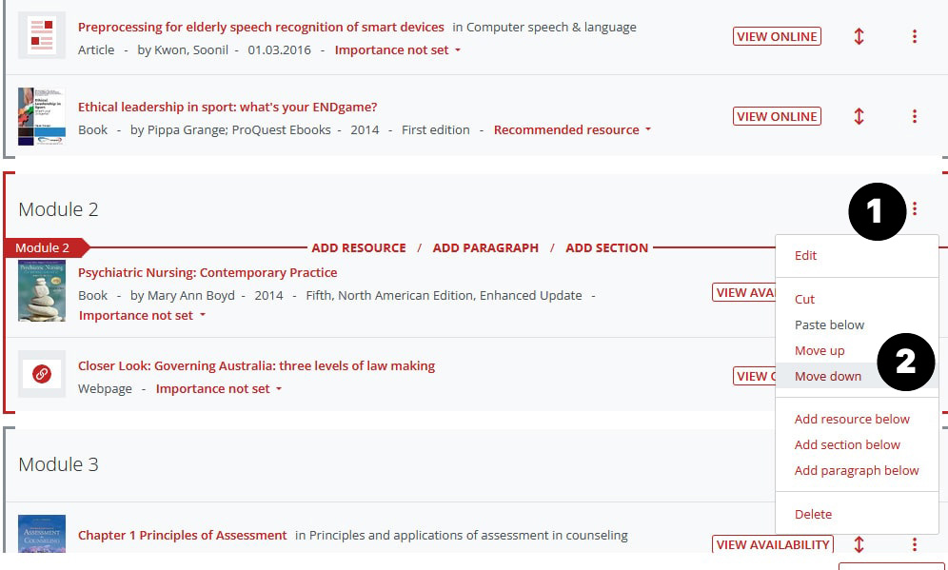Set importance dropdown for Psychiatric Nursing book
Viewport: 948px width, 570px height.
(x=142, y=315)
